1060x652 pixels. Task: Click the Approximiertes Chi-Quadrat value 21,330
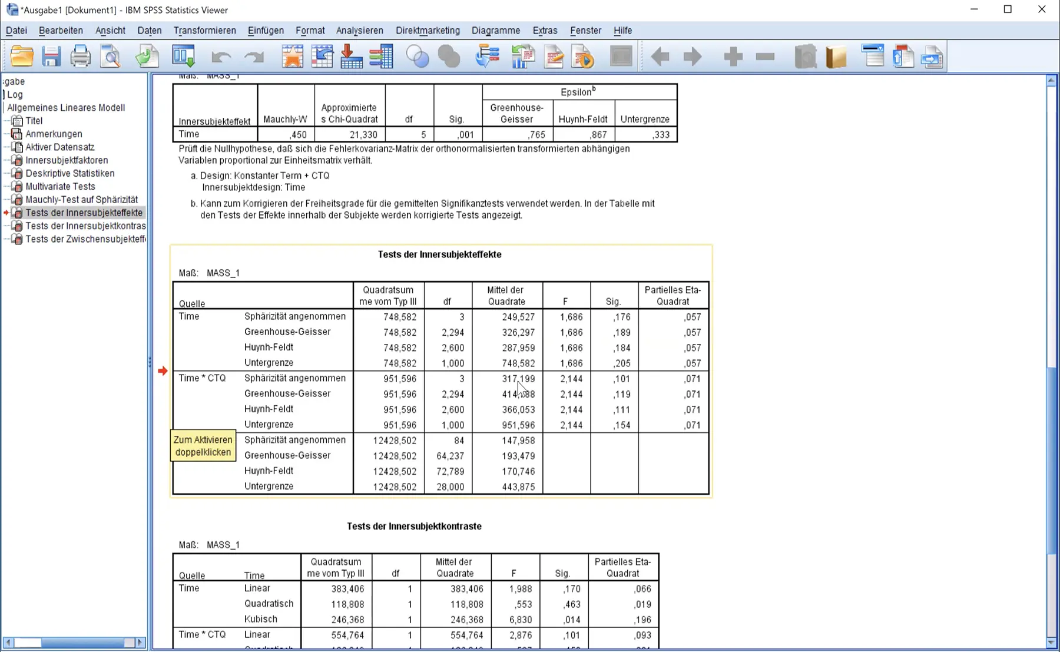(364, 134)
